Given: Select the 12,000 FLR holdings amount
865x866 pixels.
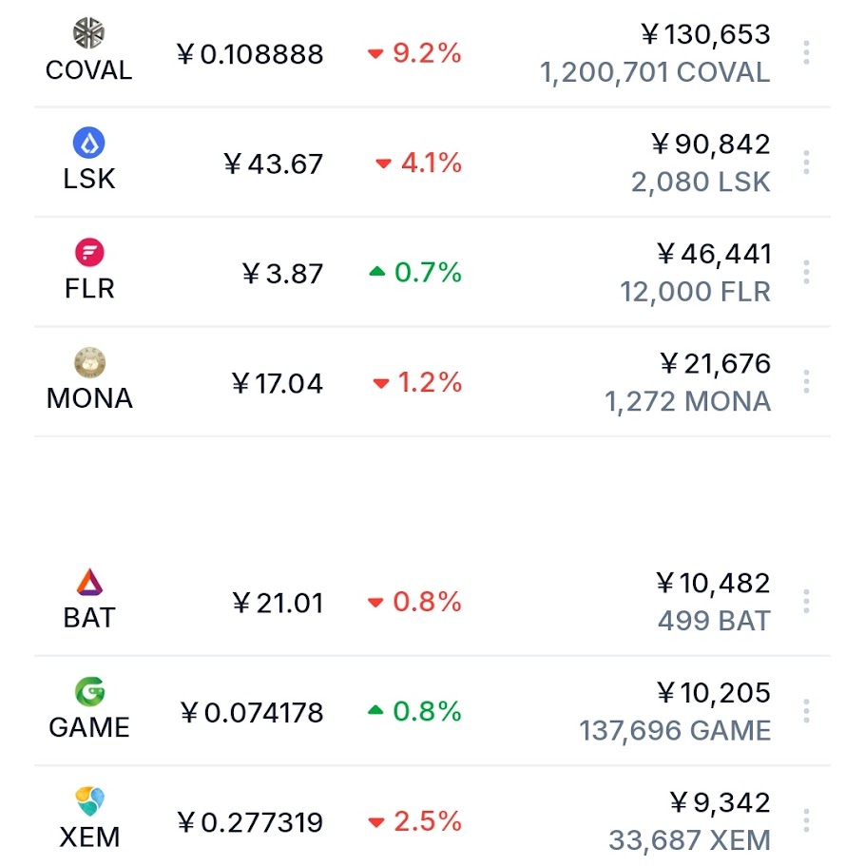Looking at the screenshot, I should tap(695, 292).
